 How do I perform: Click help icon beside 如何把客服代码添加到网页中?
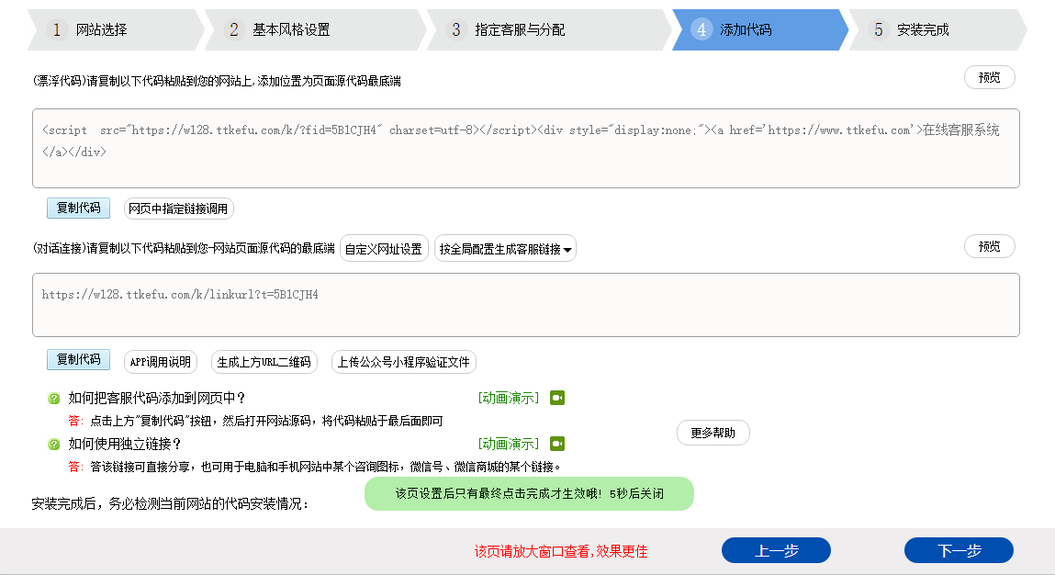[54, 399]
